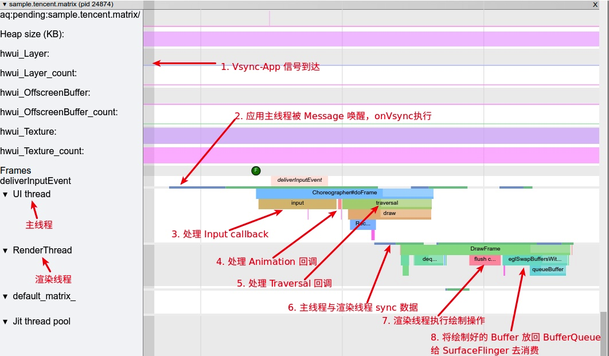Collapse the Jit thread pool track

pos(6,322)
